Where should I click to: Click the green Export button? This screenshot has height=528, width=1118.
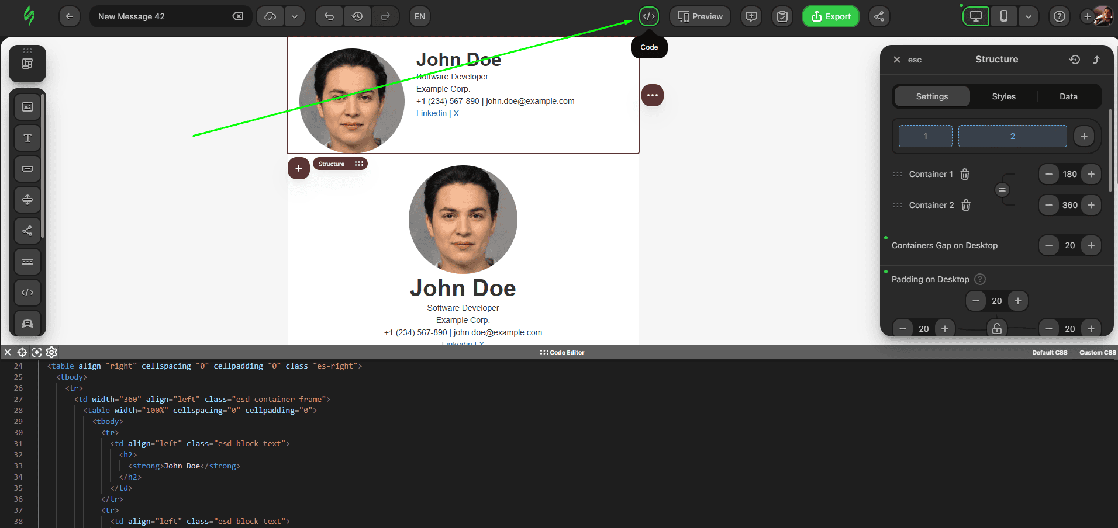click(x=831, y=16)
